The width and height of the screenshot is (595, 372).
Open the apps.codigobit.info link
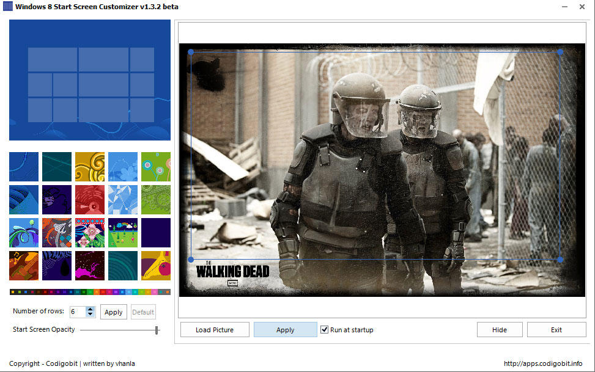pyautogui.click(x=543, y=363)
